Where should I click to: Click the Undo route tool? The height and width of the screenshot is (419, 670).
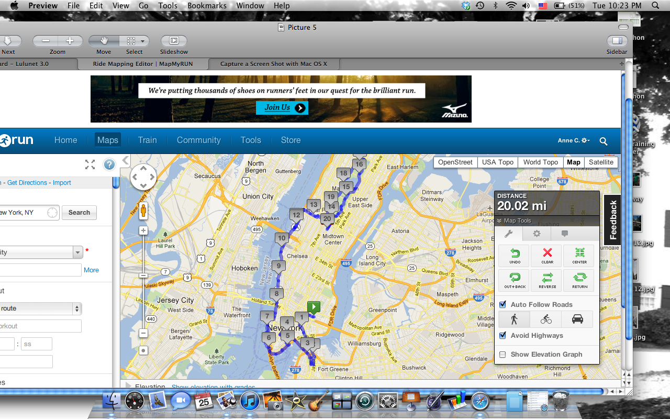point(515,256)
